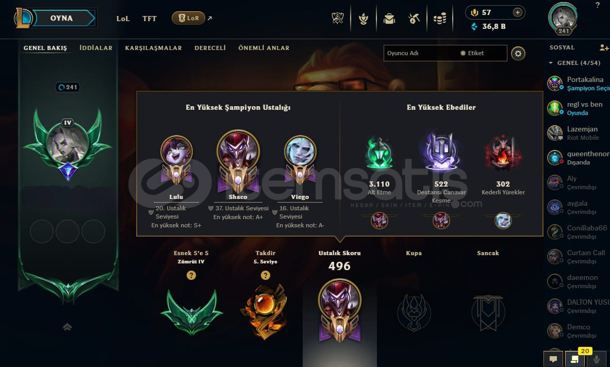Click the help icon above Takdir emblem
This screenshot has height=367, width=610.
266,275
